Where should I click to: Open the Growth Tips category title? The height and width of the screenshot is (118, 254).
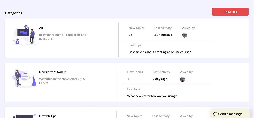click(x=48, y=116)
